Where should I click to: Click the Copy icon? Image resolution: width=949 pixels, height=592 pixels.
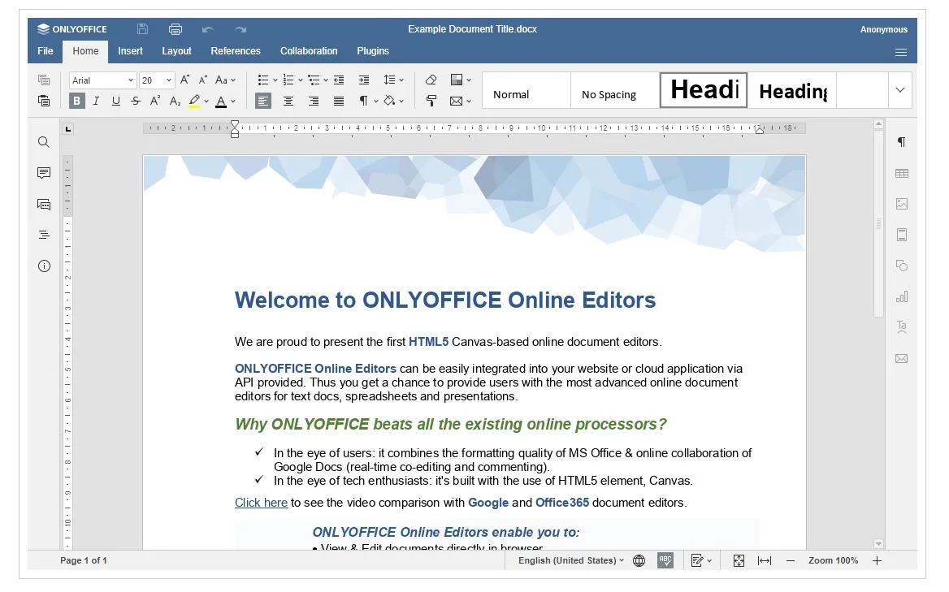[x=44, y=80]
